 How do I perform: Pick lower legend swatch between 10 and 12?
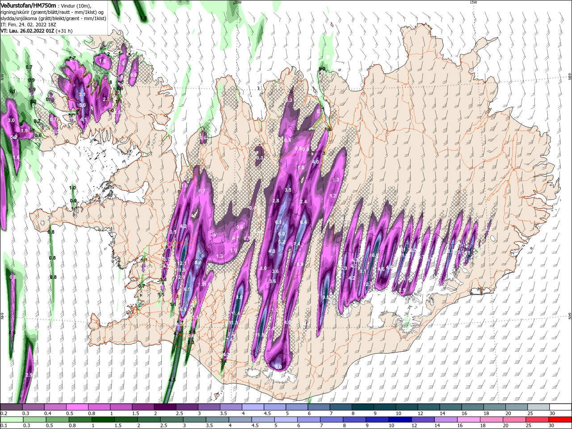400,420
